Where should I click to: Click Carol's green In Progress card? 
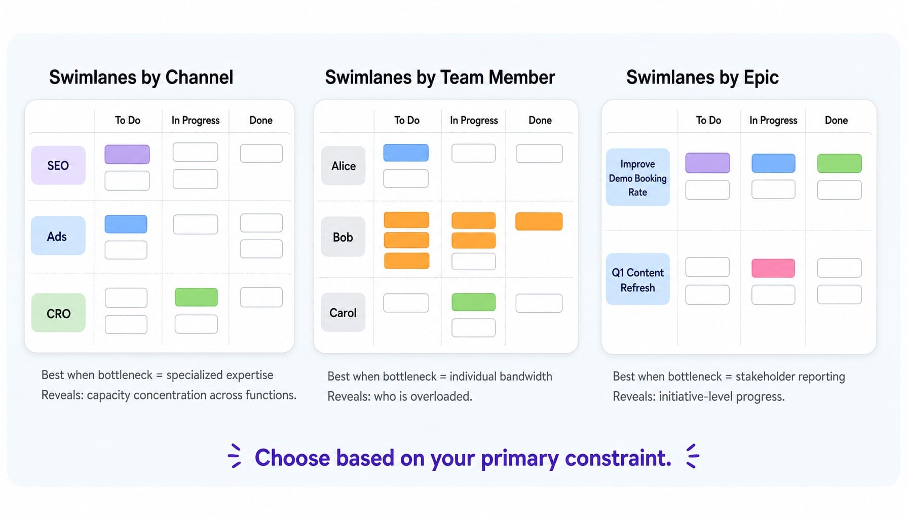point(474,302)
